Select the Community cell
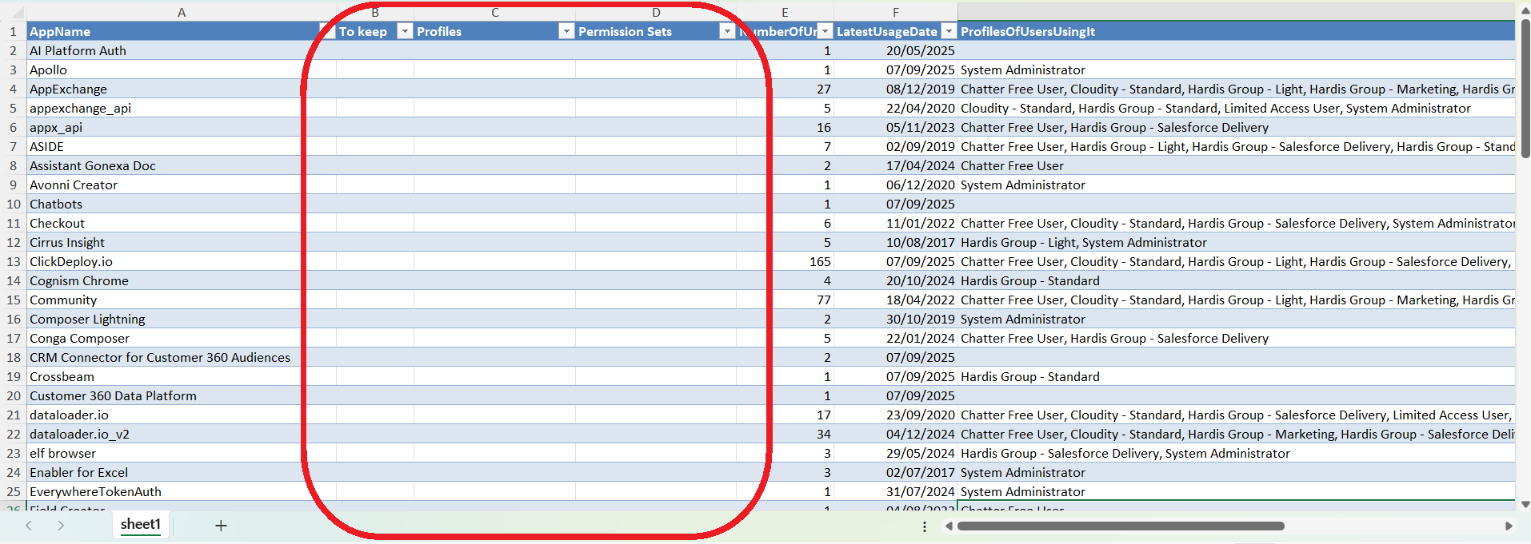The height and width of the screenshot is (544, 1531). [x=182, y=300]
